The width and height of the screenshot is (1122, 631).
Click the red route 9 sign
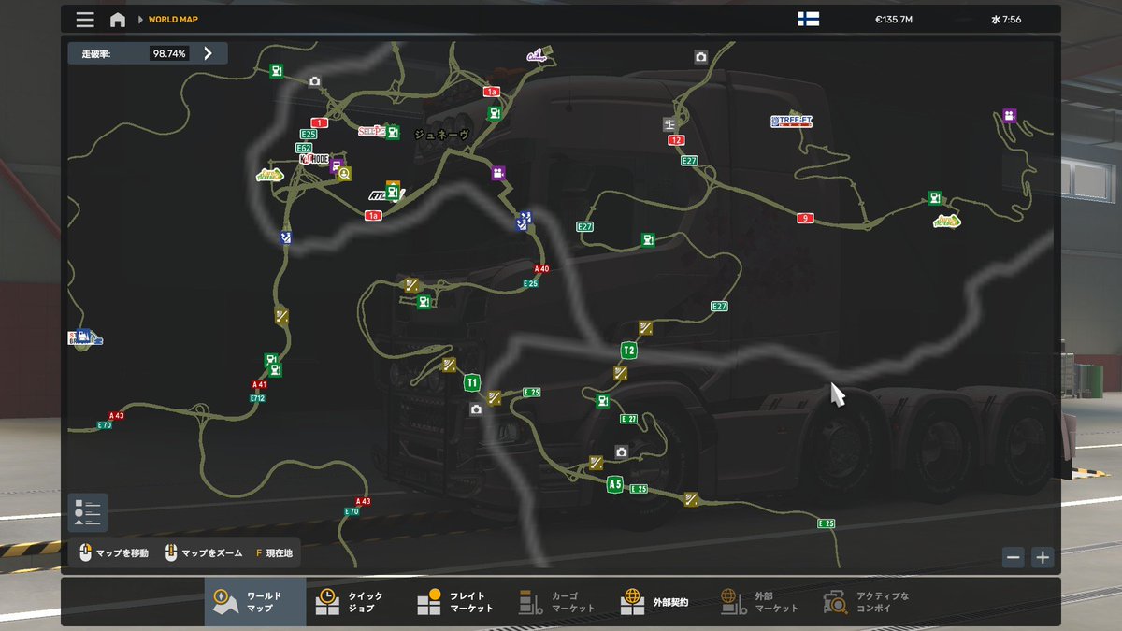[x=804, y=218]
